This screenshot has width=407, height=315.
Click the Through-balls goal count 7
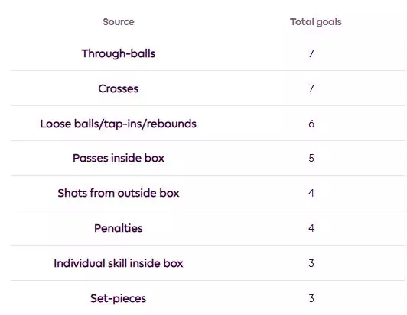click(x=311, y=54)
